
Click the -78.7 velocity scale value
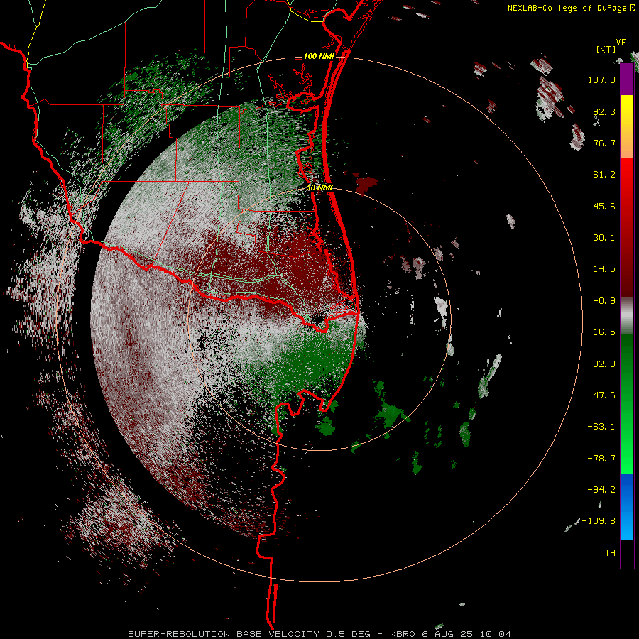pos(601,459)
